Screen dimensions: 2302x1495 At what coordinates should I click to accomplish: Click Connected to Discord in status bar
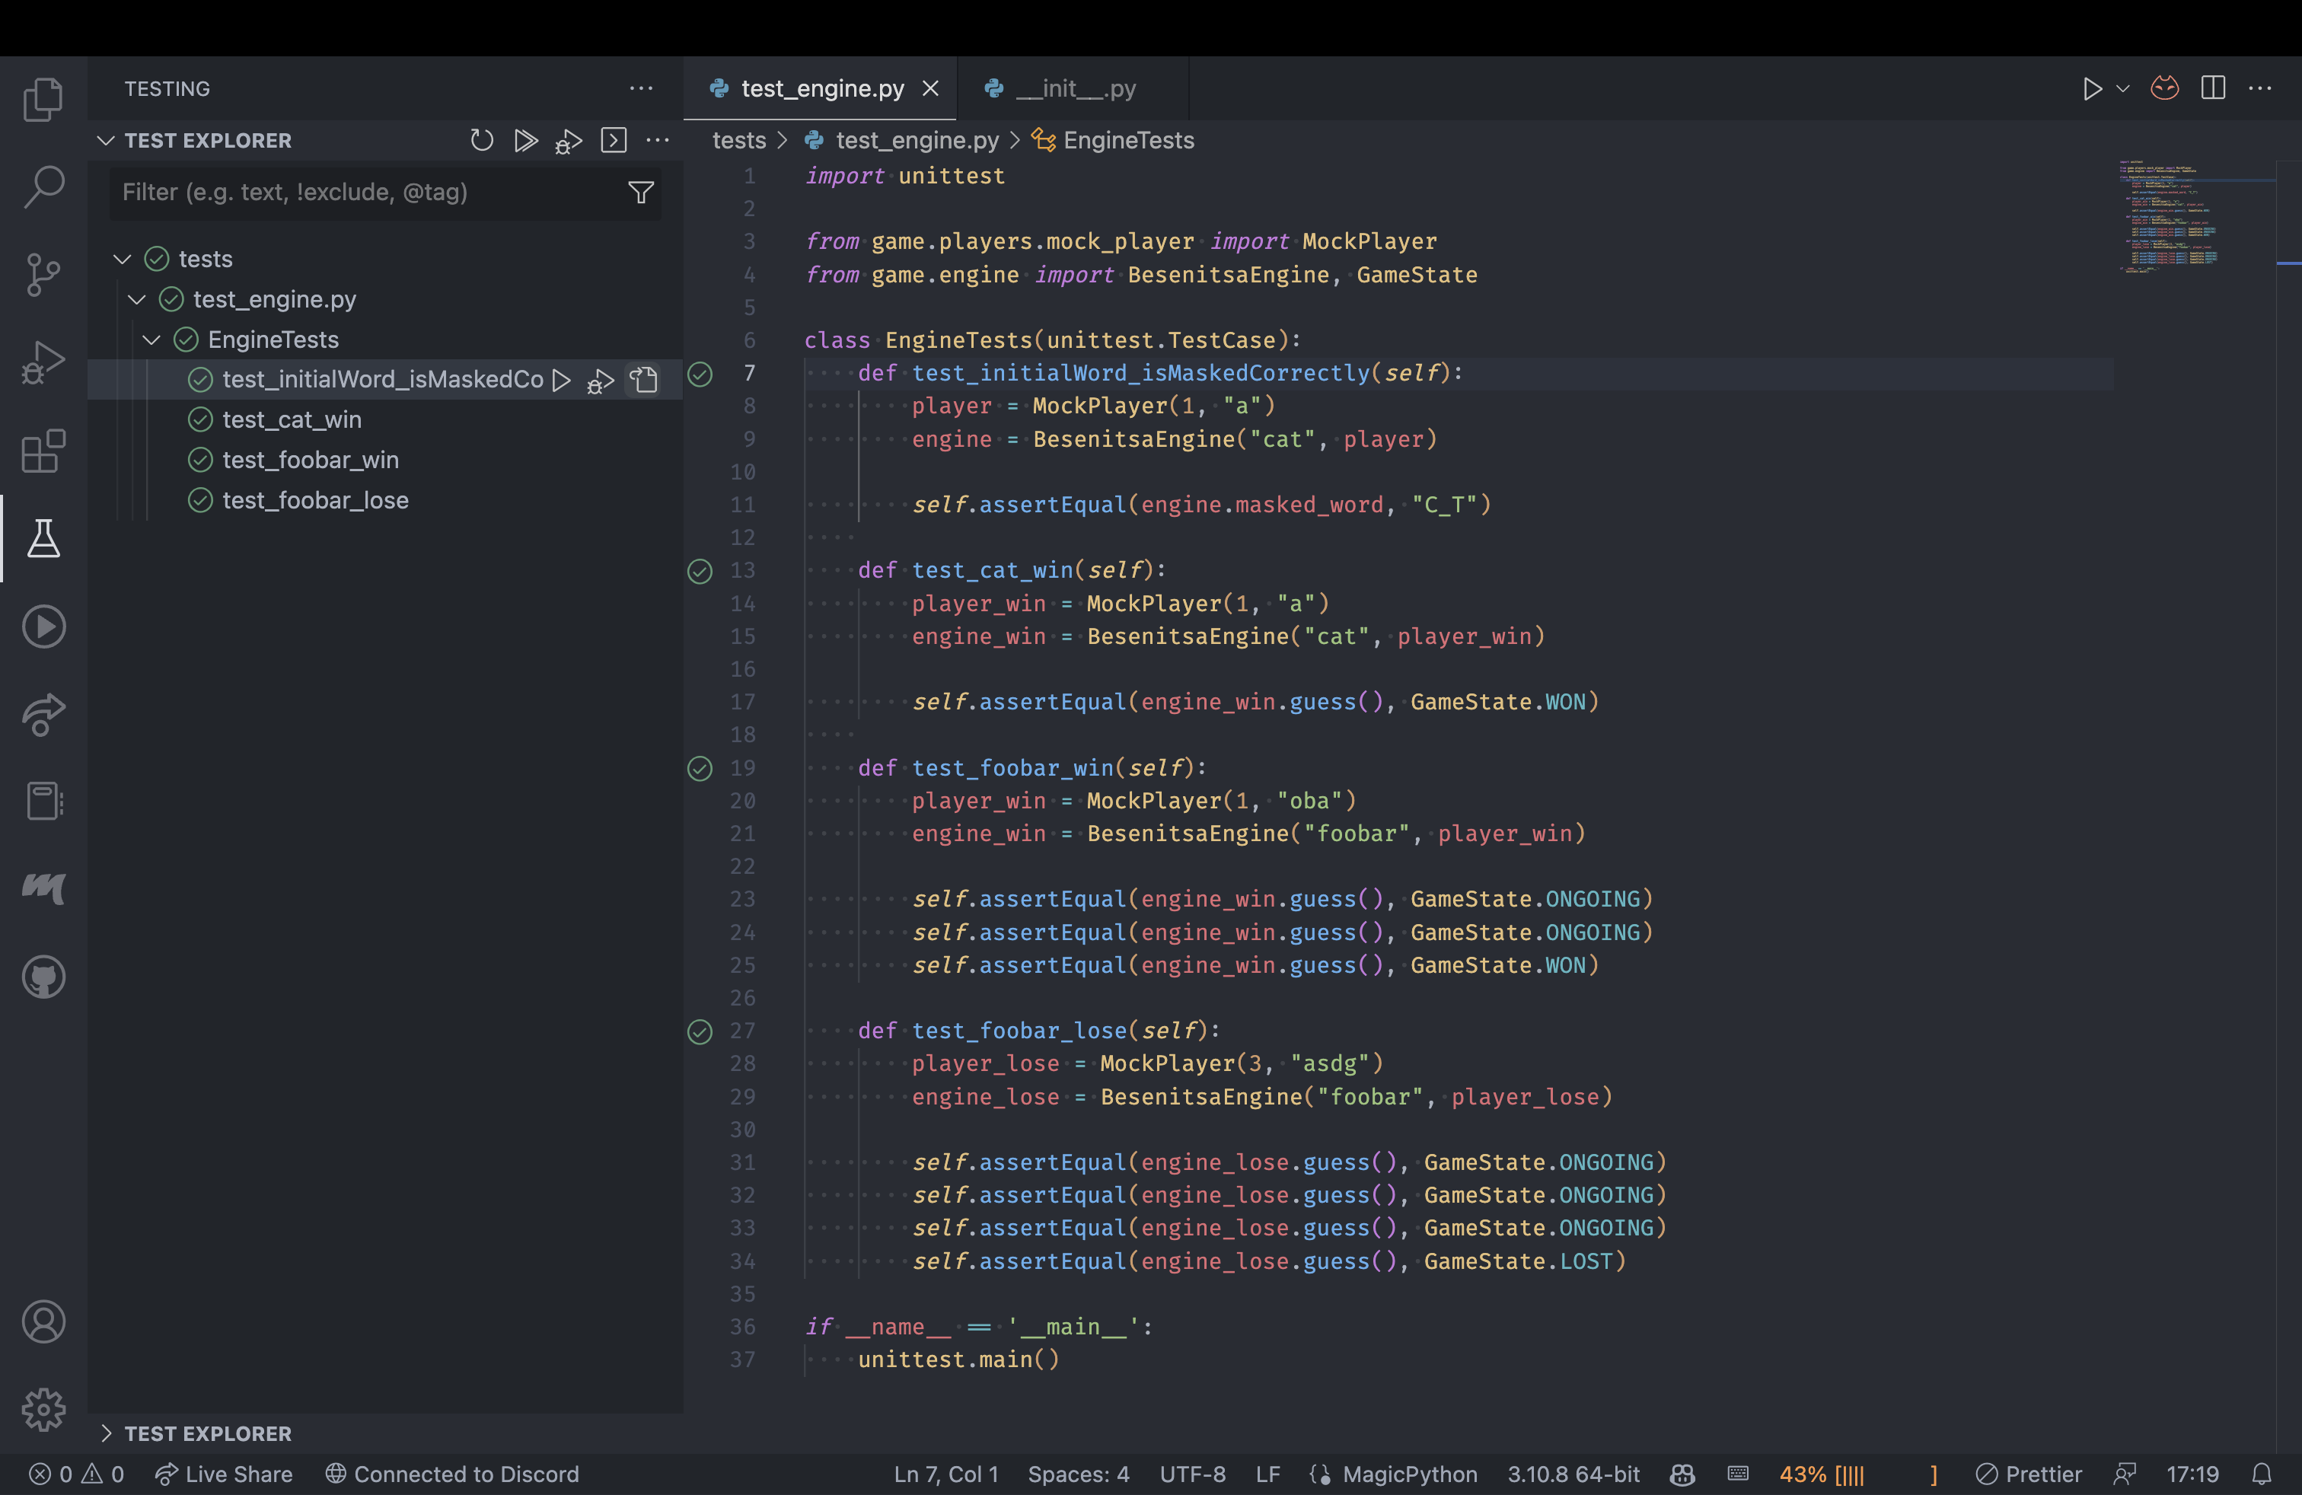pyautogui.click(x=451, y=1474)
